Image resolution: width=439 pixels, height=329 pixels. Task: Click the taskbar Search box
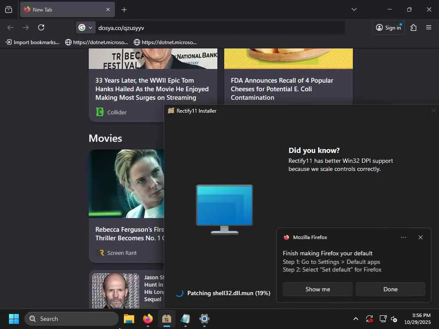[x=72, y=319]
